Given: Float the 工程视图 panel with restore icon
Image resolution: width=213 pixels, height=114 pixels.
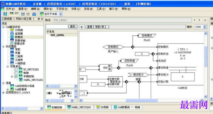Looking at the screenshot, I should pyautogui.click(x=39, y=19).
